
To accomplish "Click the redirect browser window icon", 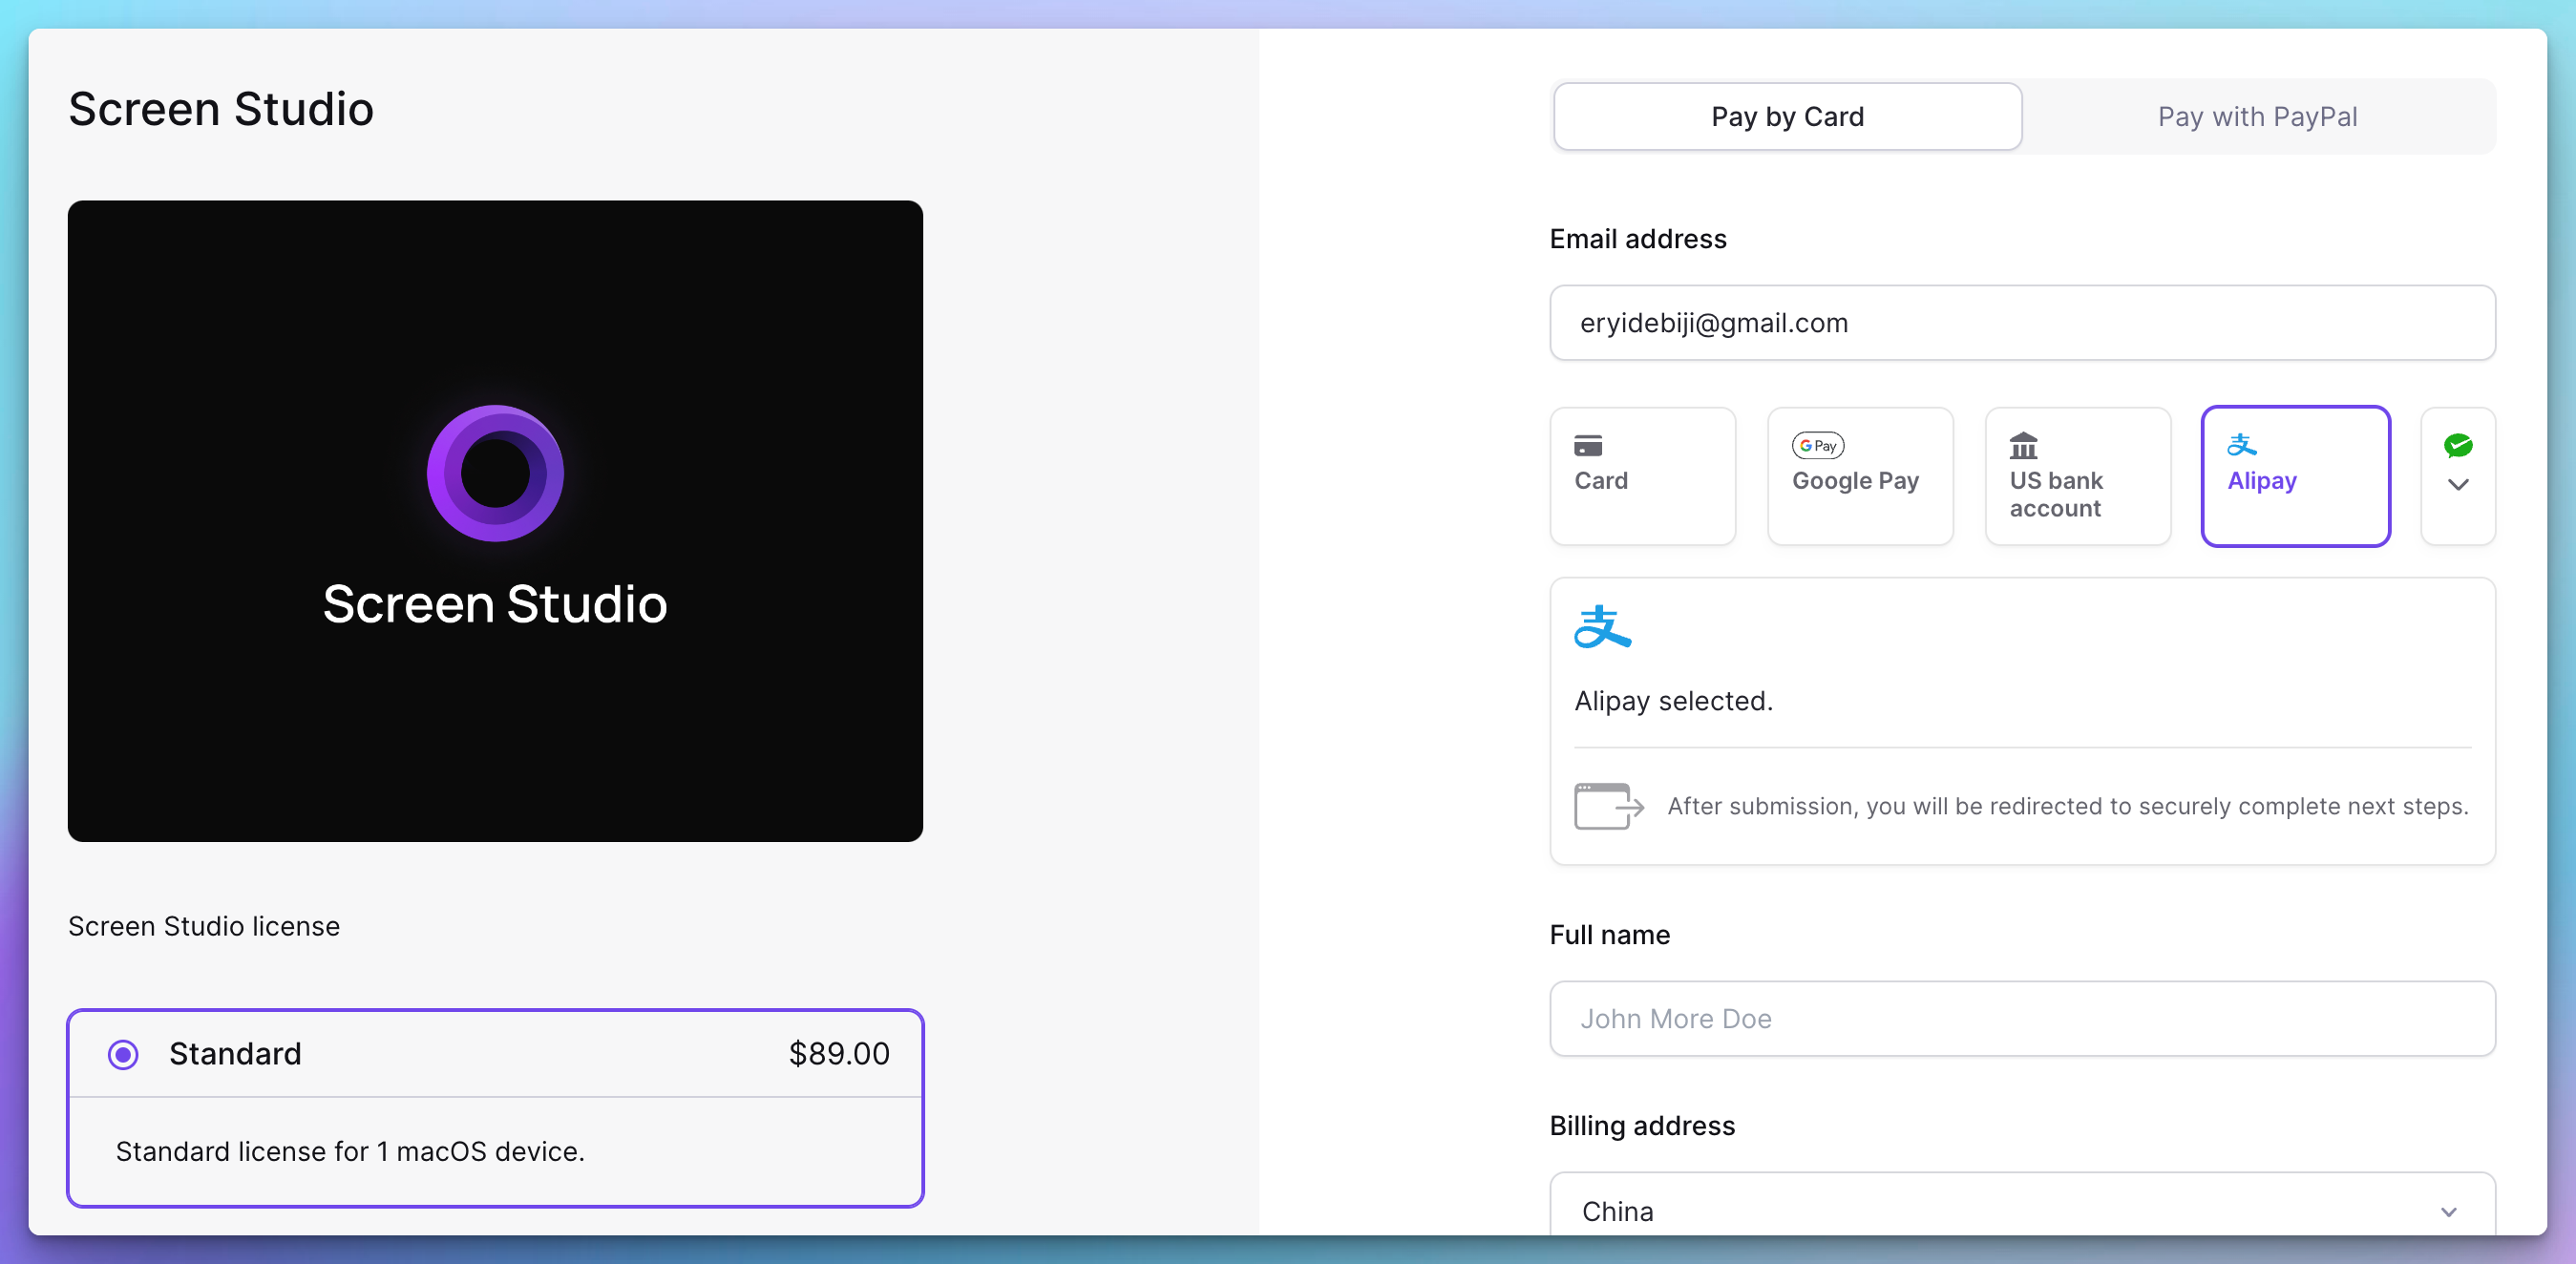I will click(x=1609, y=806).
